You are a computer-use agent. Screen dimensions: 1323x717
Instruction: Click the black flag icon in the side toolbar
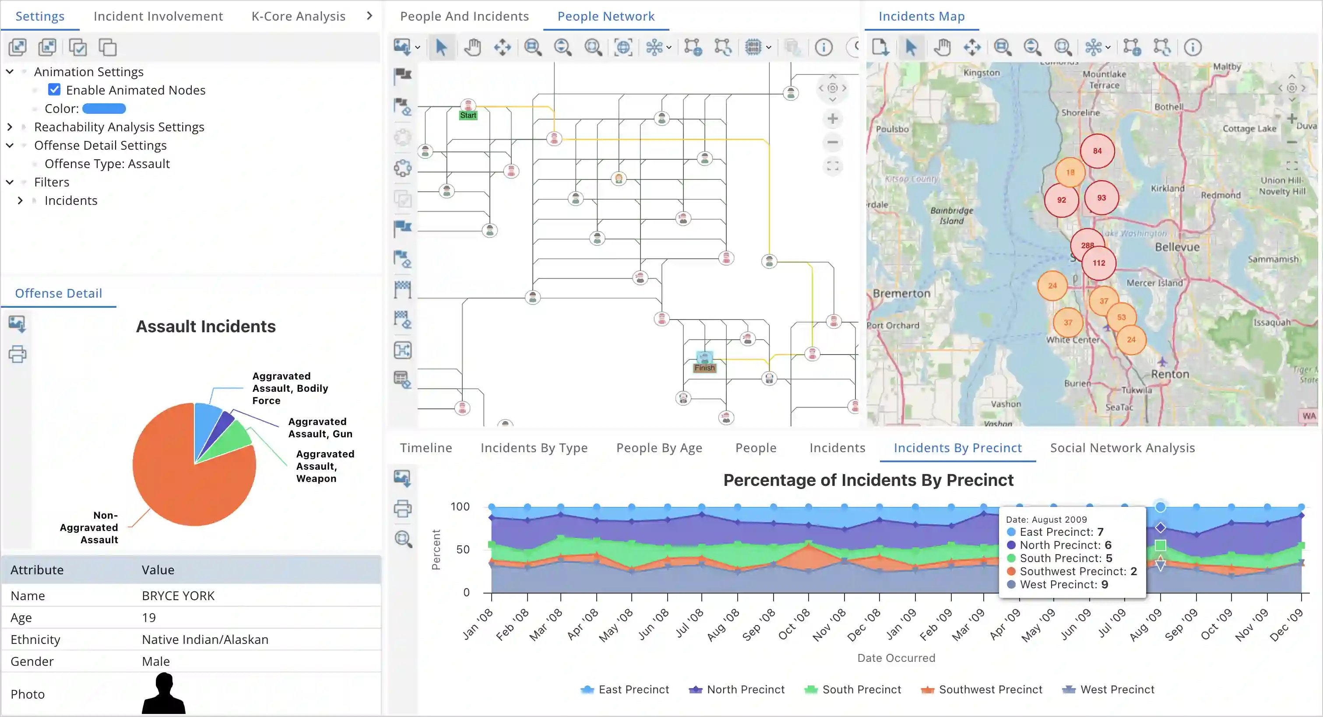click(403, 76)
